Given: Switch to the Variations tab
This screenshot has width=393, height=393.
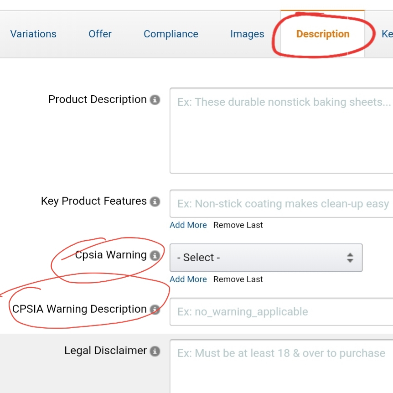Looking at the screenshot, I should tap(33, 34).
